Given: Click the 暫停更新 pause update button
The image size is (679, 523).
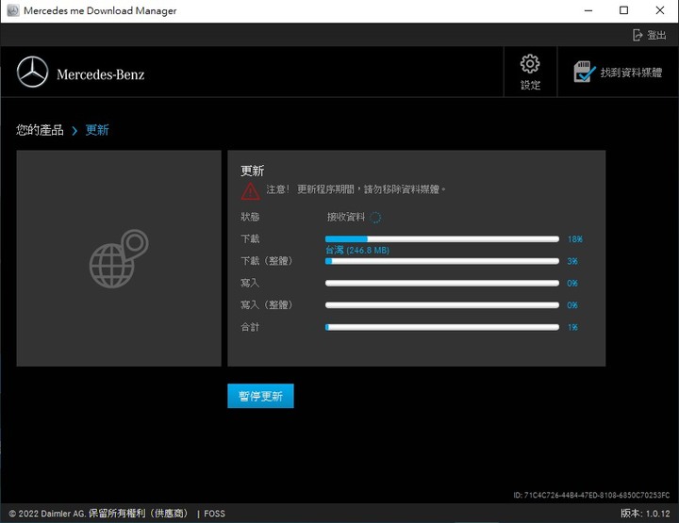Looking at the screenshot, I should [260, 396].
